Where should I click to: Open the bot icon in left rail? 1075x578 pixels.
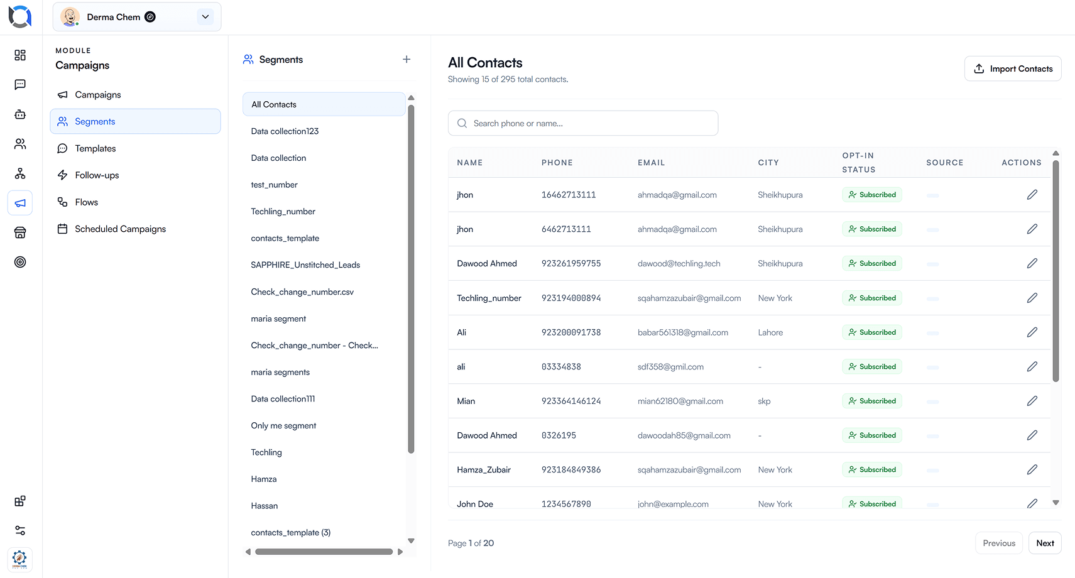click(x=20, y=114)
